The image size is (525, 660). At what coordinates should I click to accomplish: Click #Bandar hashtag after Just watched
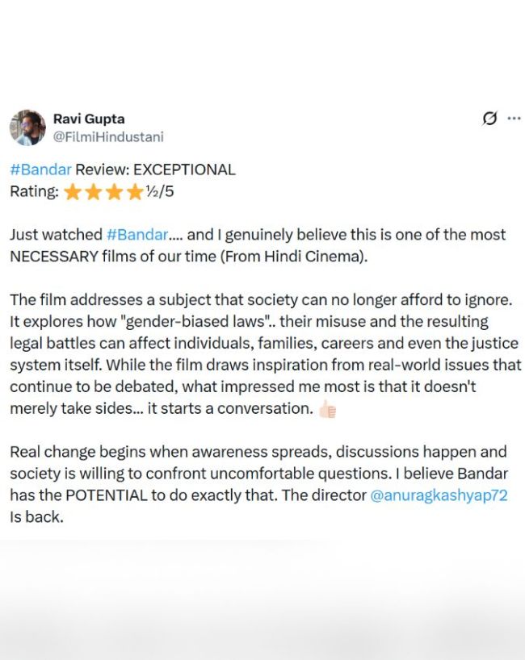pos(137,235)
